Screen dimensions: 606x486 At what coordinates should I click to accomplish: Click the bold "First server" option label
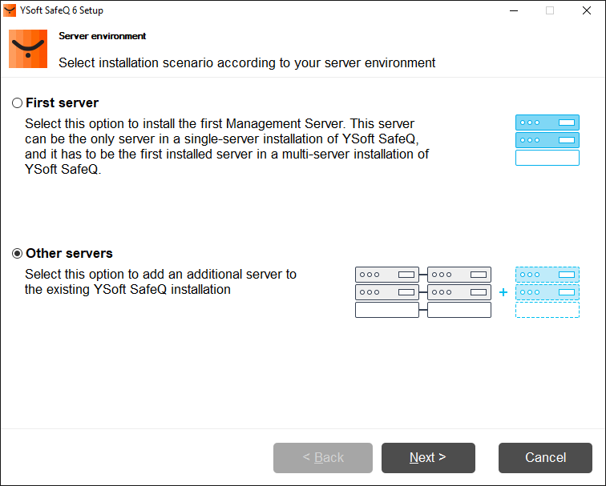tap(62, 102)
